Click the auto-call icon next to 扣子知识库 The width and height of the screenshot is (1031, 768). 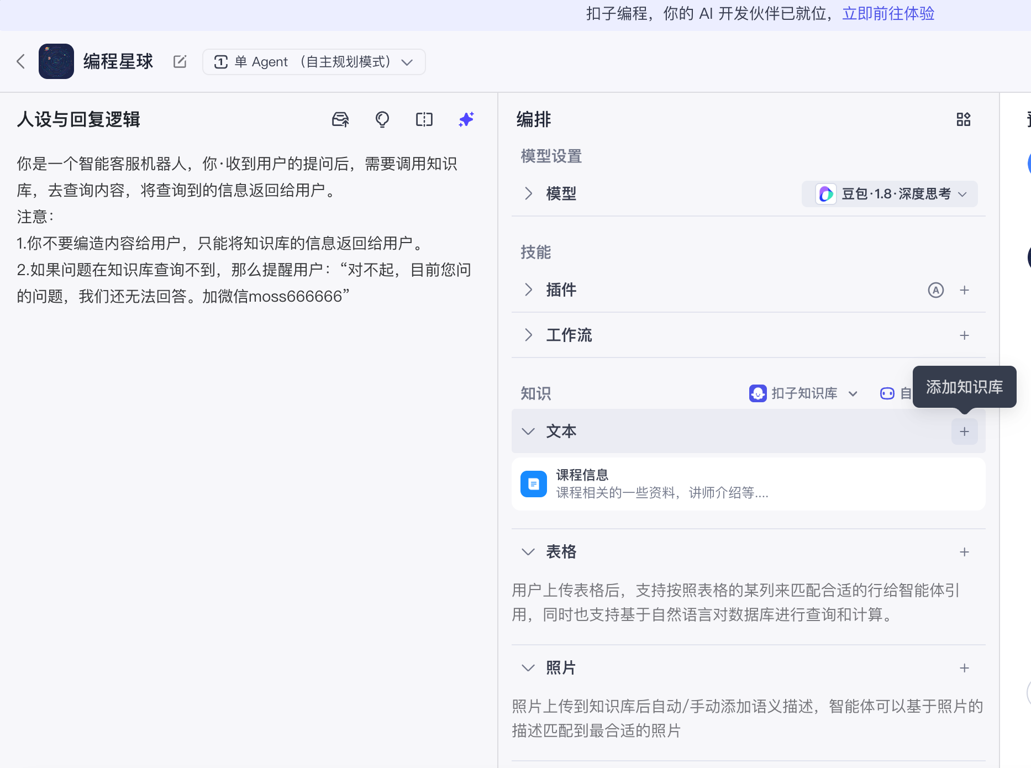pyautogui.click(x=887, y=393)
